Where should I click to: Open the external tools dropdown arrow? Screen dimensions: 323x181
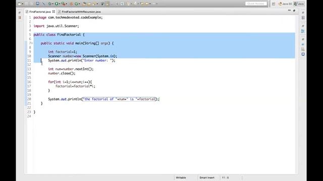click(66, 4)
